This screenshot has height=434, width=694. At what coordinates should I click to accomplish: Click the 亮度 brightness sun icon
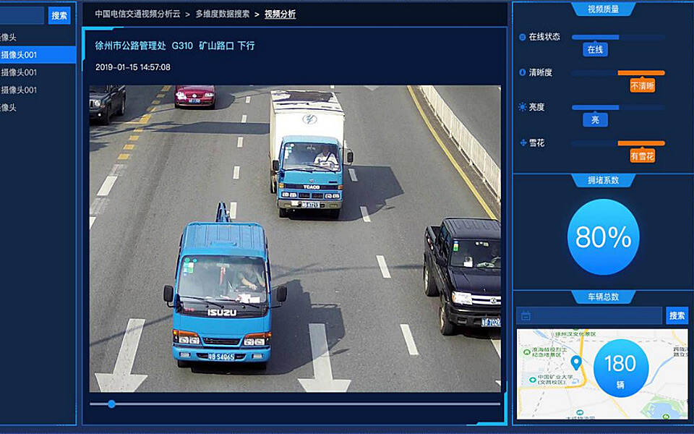click(523, 107)
